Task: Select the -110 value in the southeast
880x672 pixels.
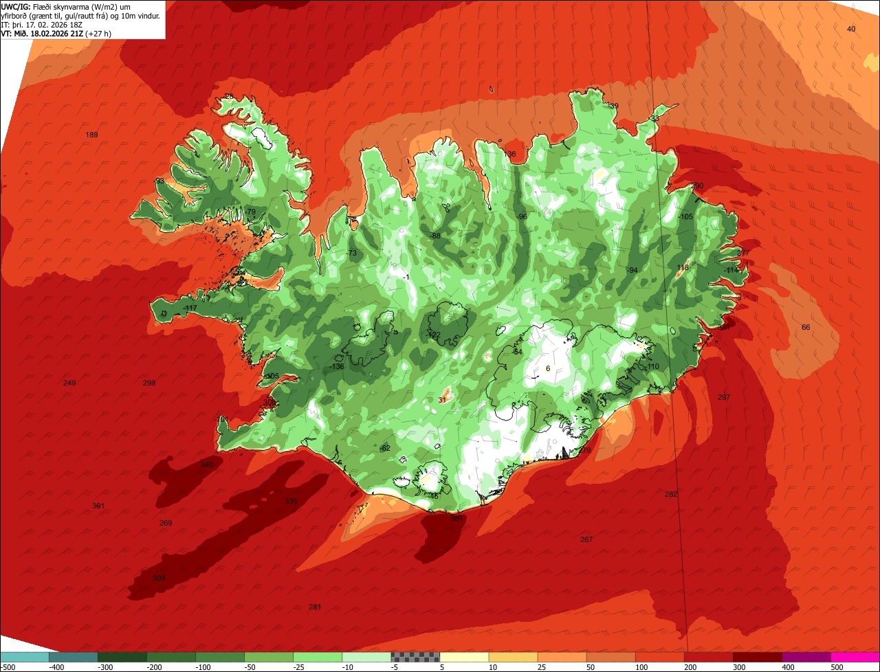Action: point(652,366)
